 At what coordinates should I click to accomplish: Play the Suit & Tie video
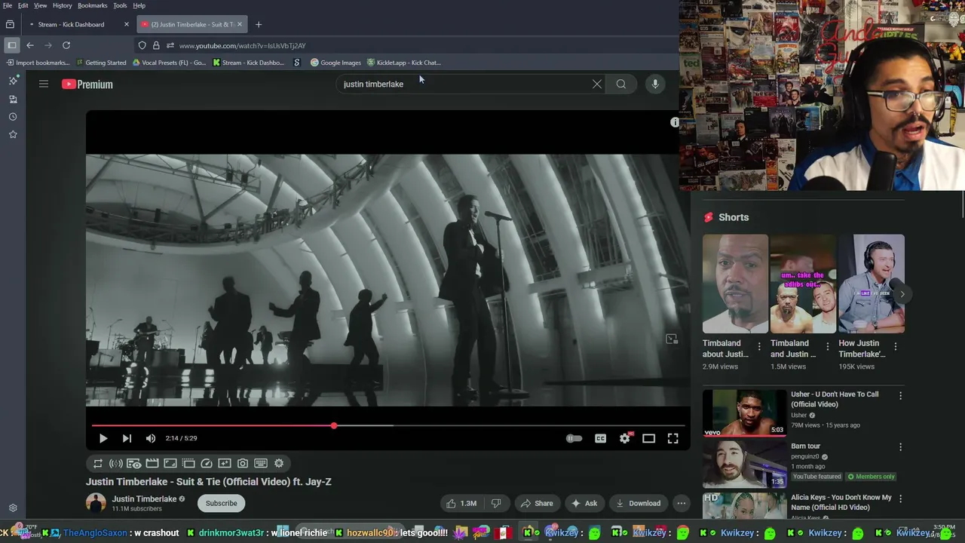[103, 438]
